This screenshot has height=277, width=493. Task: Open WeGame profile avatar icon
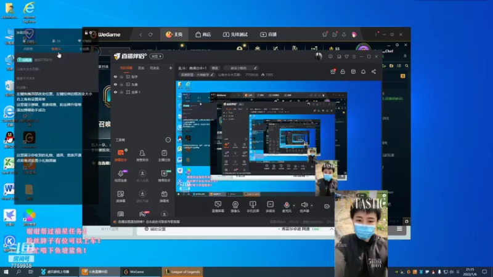pyautogui.click(x=354, y=34)
